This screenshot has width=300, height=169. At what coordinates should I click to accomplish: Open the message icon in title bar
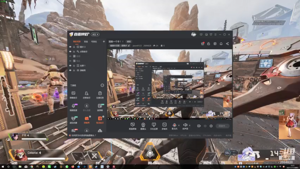[x=201, y=35]
